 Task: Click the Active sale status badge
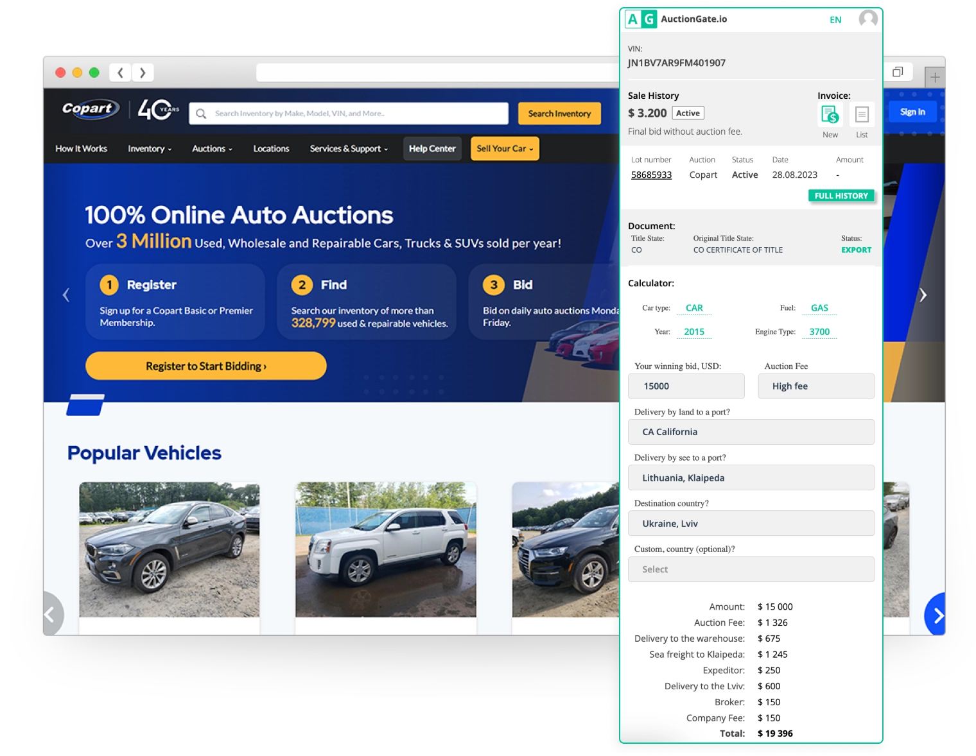coord(688,113)
